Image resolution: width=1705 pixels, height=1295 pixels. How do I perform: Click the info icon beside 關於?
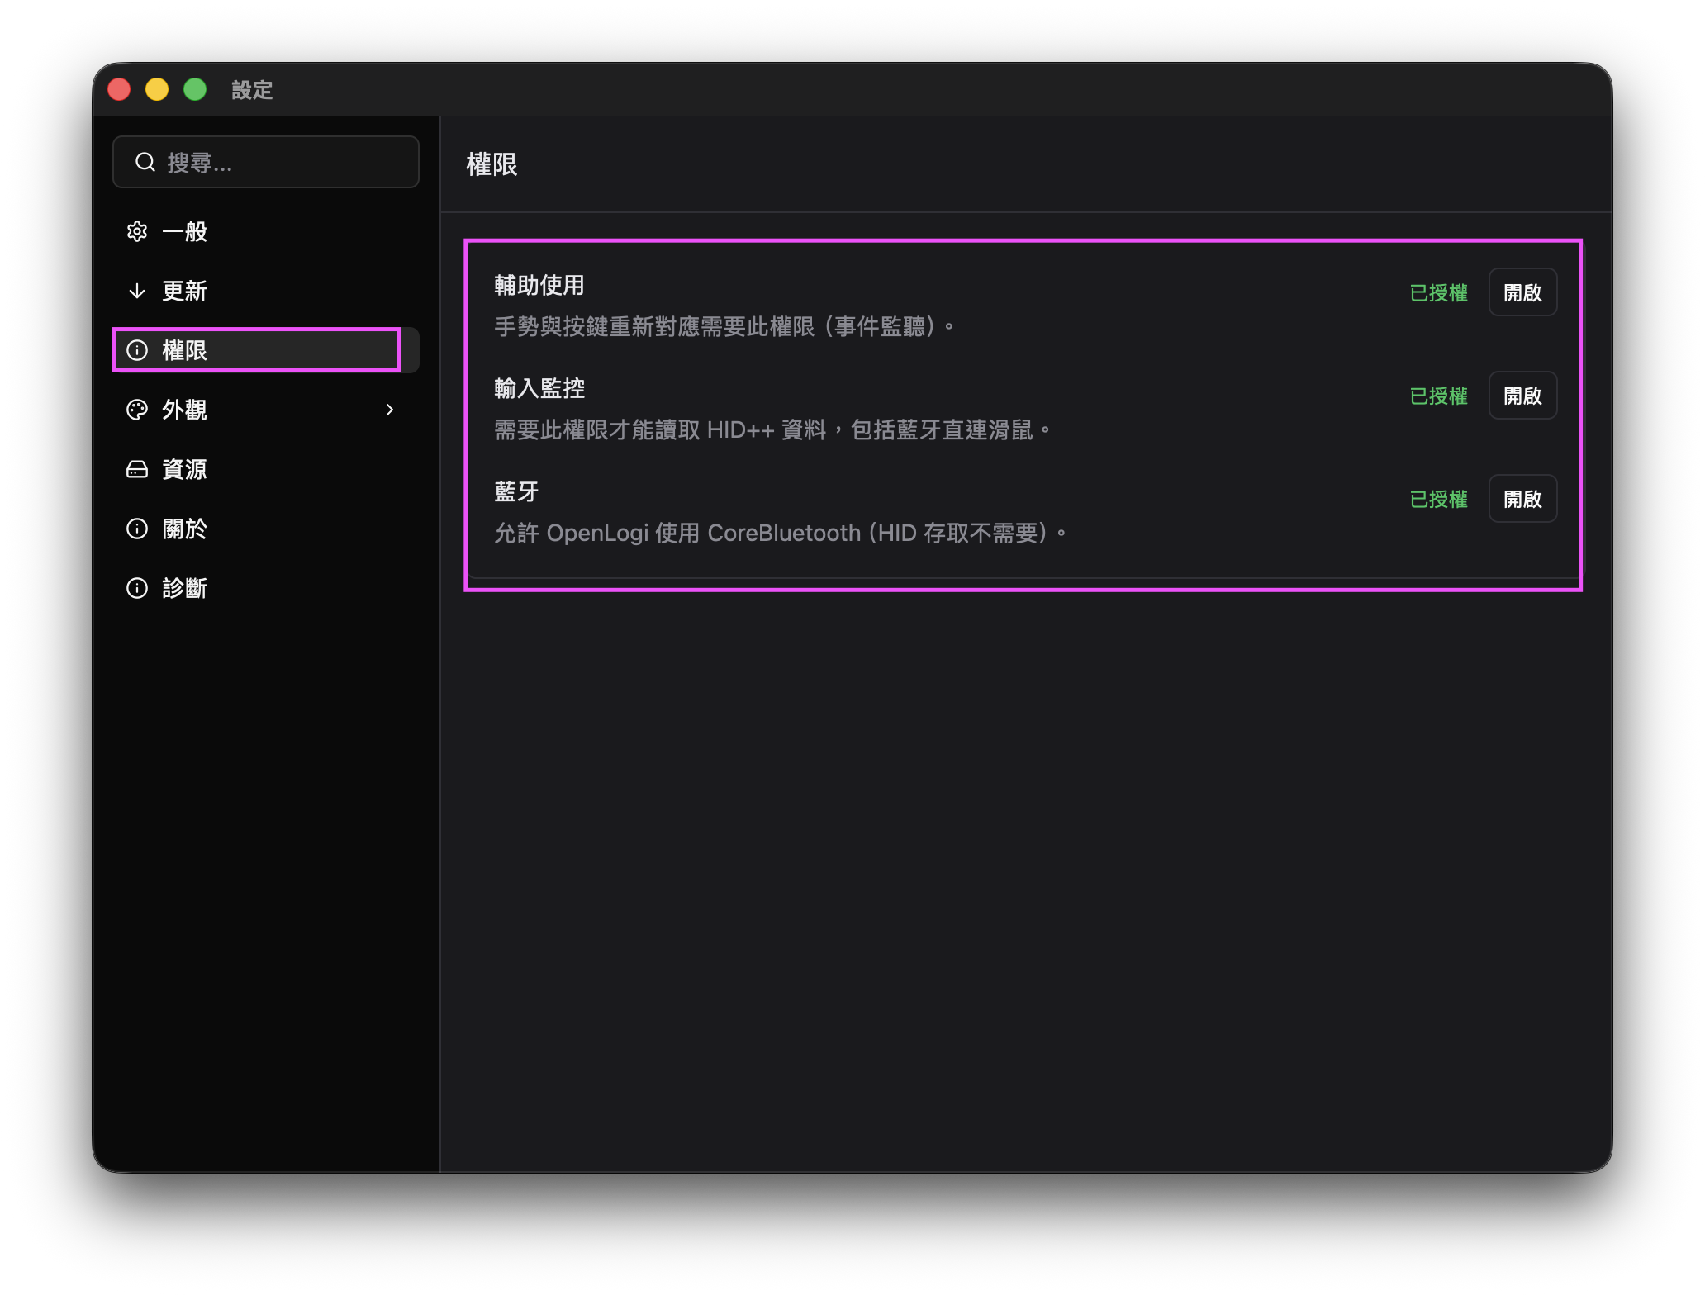[x=137, y=529]
